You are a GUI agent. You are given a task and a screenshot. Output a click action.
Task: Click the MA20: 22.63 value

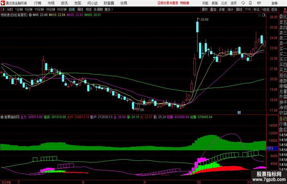(75, 15)
